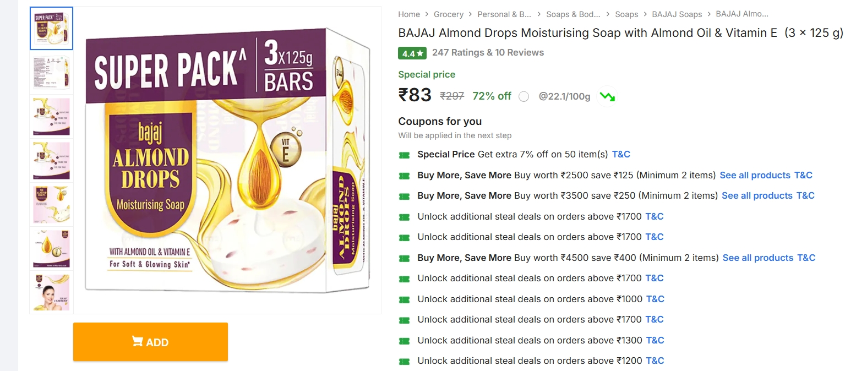
Task: Click the cart icon inside the ADD button
Action: pyautogui.click(x=138, y=342)
